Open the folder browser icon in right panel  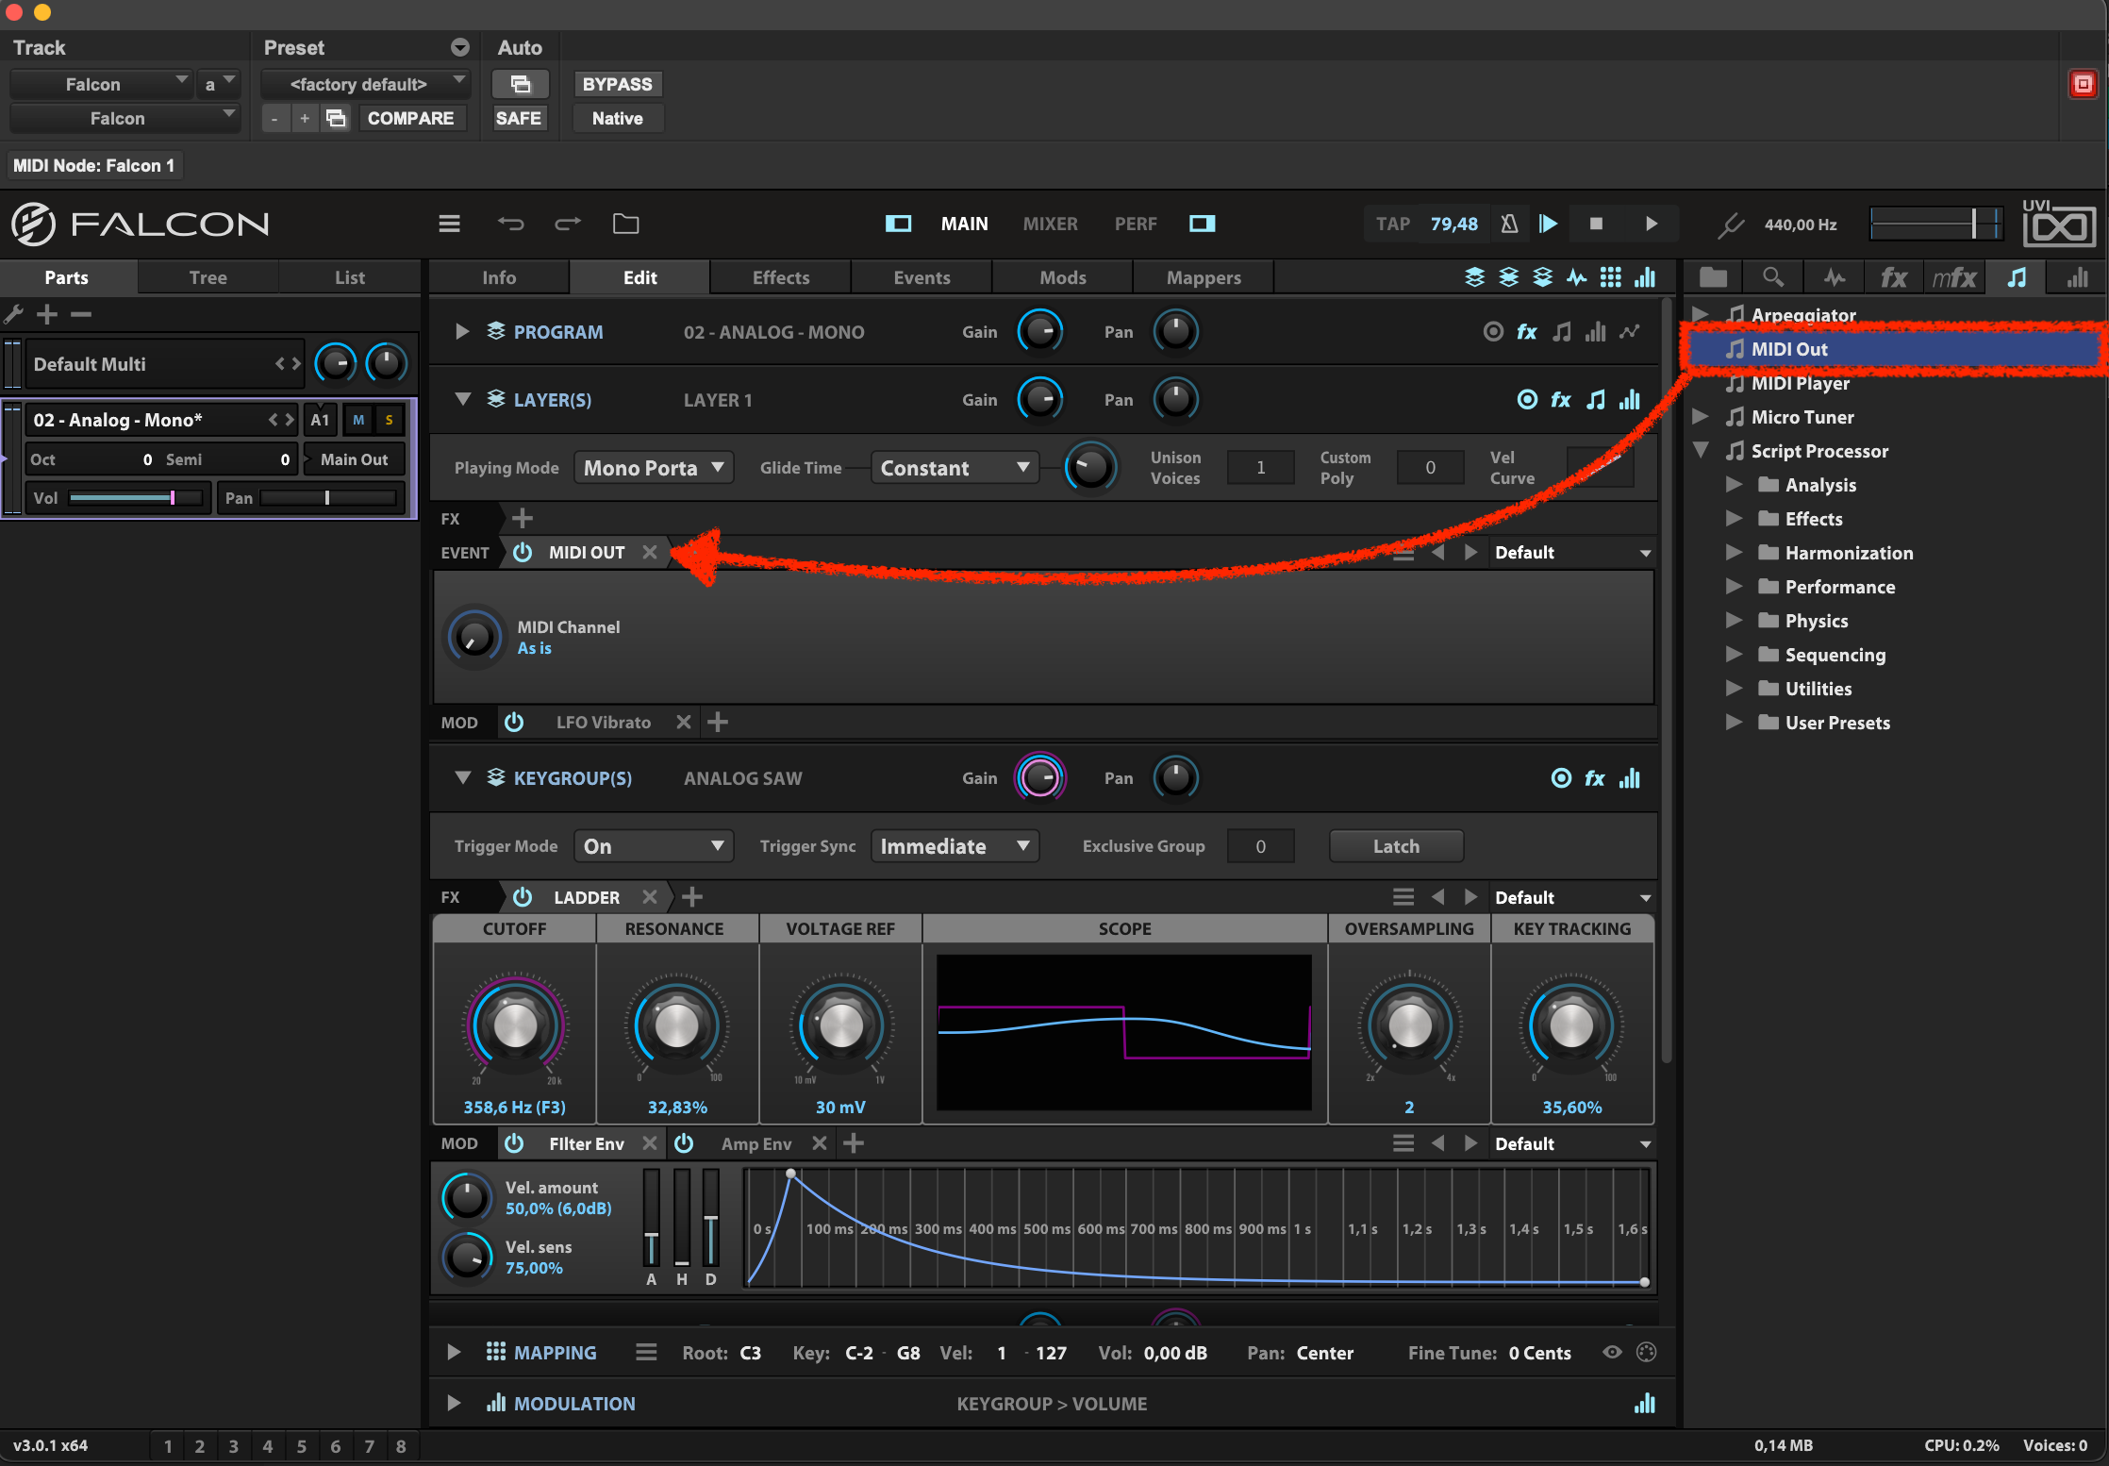(x=1713, y=276)
